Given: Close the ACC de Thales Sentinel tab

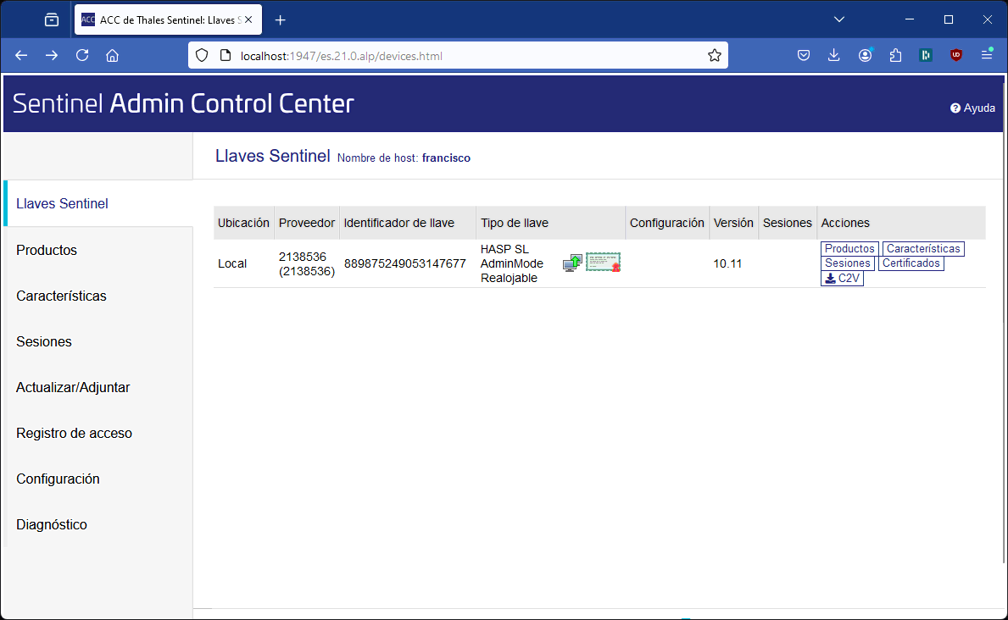Looking at the screenshot, I should (248, 20).
